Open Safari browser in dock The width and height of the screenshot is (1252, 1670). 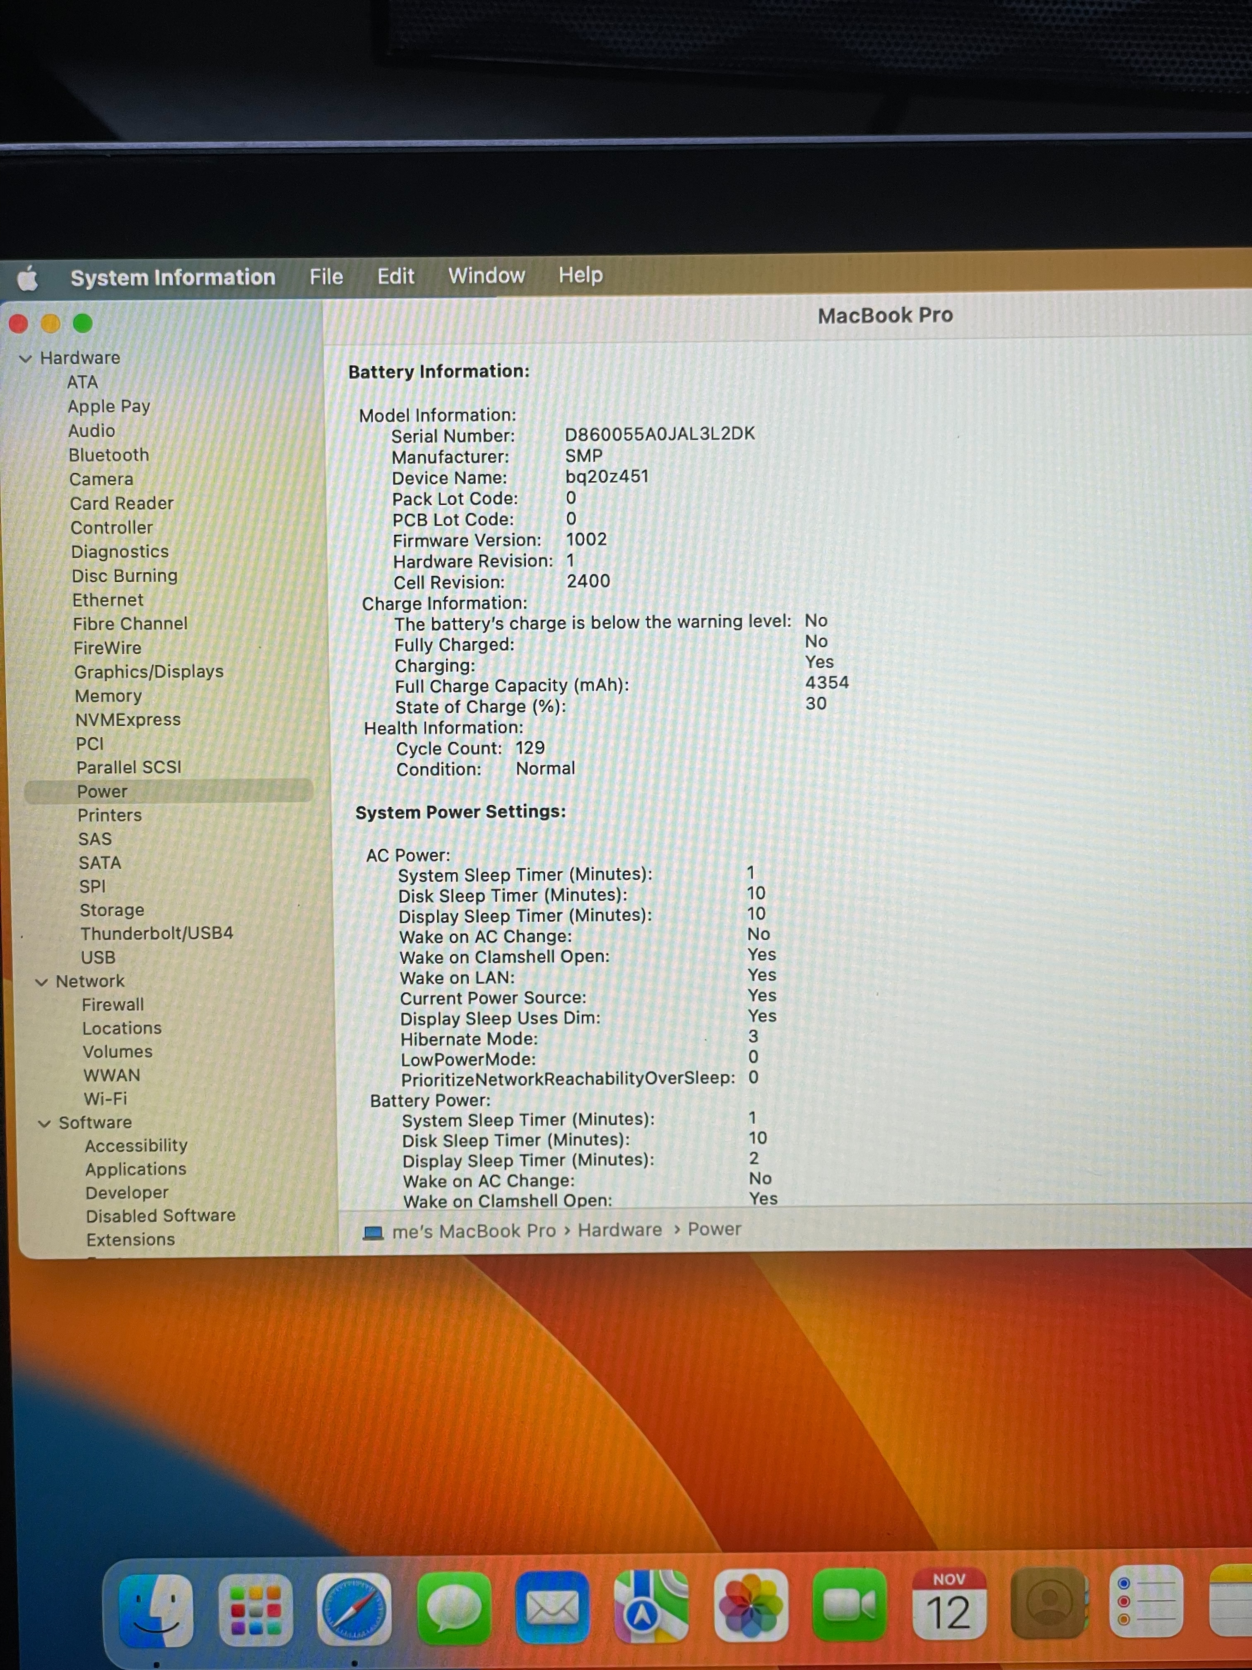point(354,1610)
